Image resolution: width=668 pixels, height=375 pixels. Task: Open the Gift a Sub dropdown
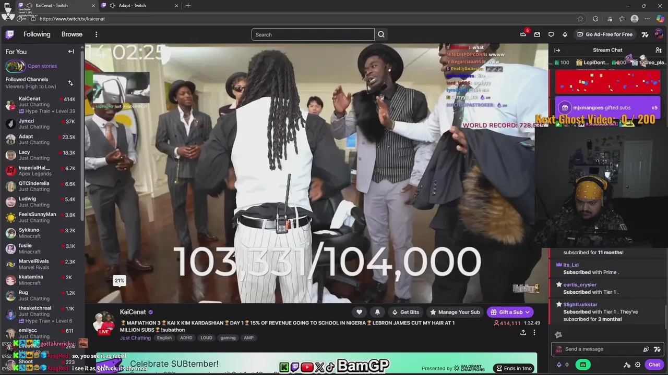510,312
